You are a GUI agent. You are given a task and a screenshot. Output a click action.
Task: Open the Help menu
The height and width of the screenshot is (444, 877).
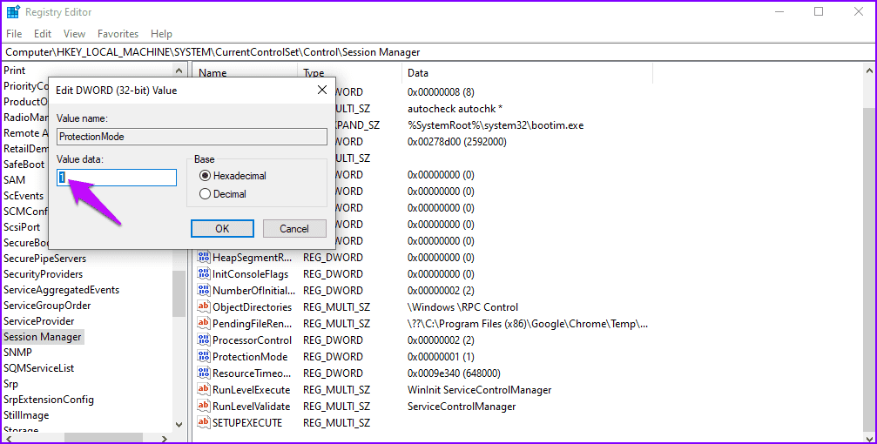162,34
